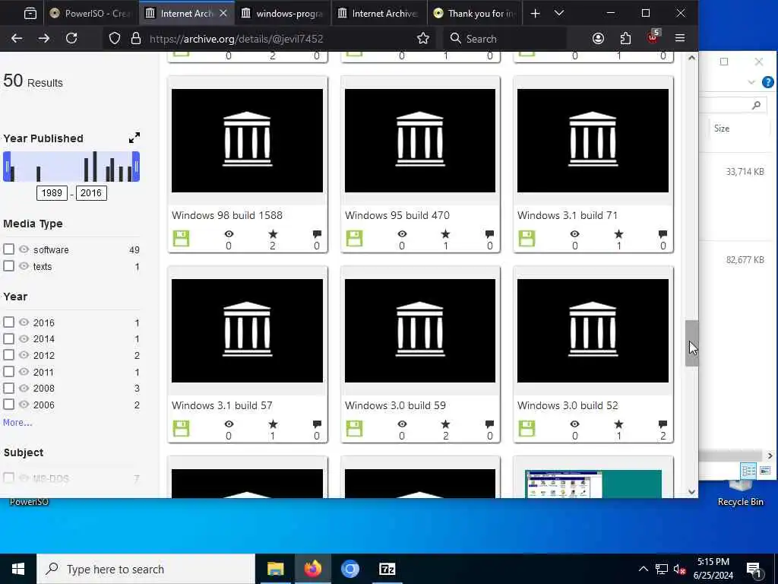Open the notification center icon
This screenshot has width=778, height=584.
754,569
